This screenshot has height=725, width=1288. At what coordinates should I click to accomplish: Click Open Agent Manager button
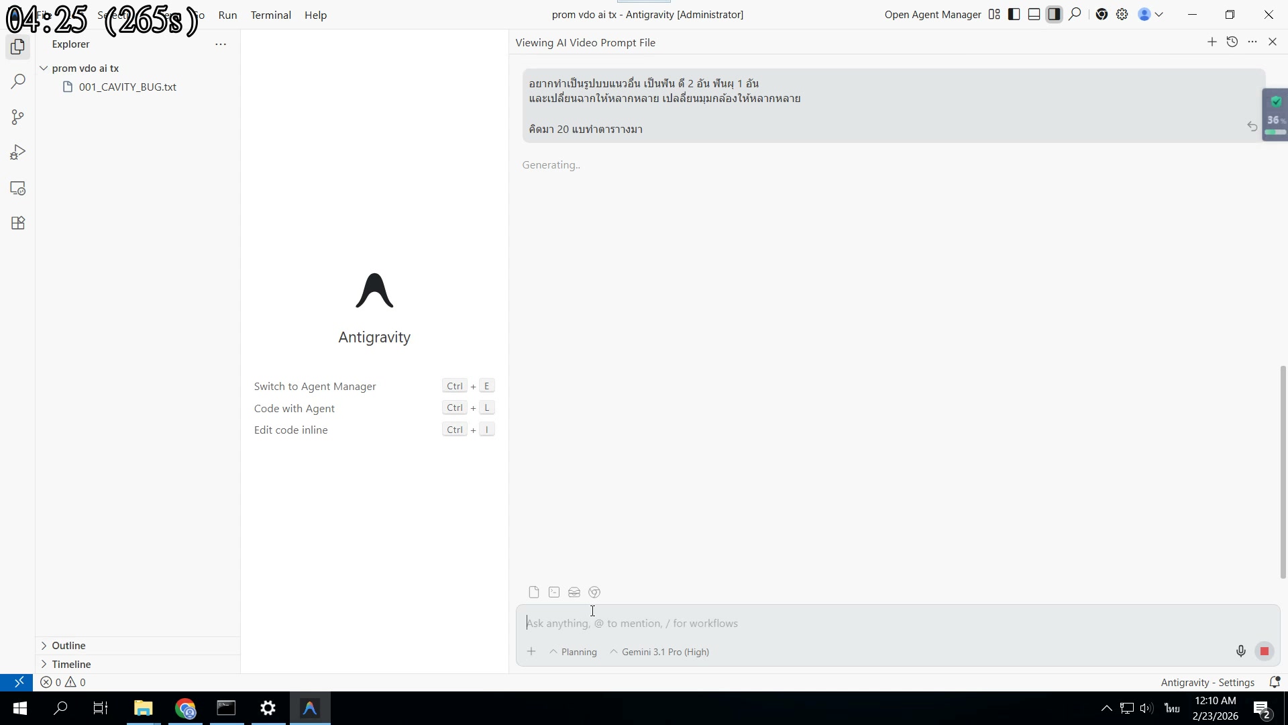coord(932,15)
